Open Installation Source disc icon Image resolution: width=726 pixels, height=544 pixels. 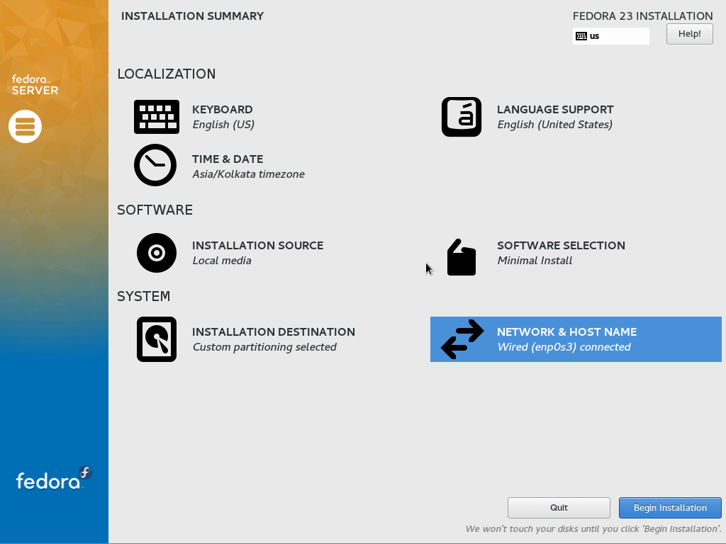coord(157,253)
